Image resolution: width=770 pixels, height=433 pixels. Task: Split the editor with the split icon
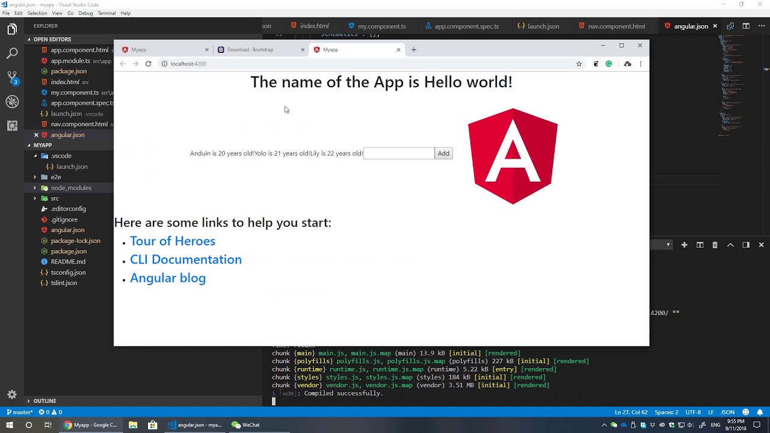(x=746, y=26)
